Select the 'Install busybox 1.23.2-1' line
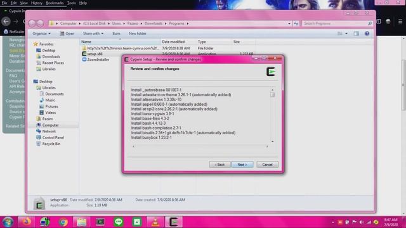The width and height of the screenshot is (406, 228). click(x=152, y=137)
